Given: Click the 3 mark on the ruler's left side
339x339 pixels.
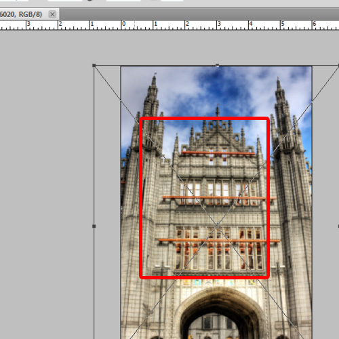Looking at the screenshot, I should click(28, 24).
